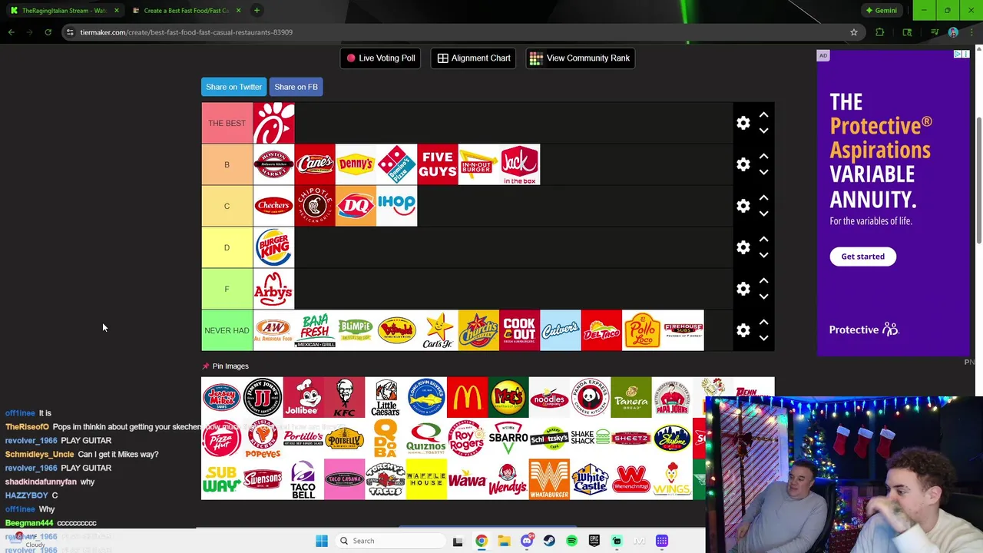Open settings gear for D tier

pos(743,247)
